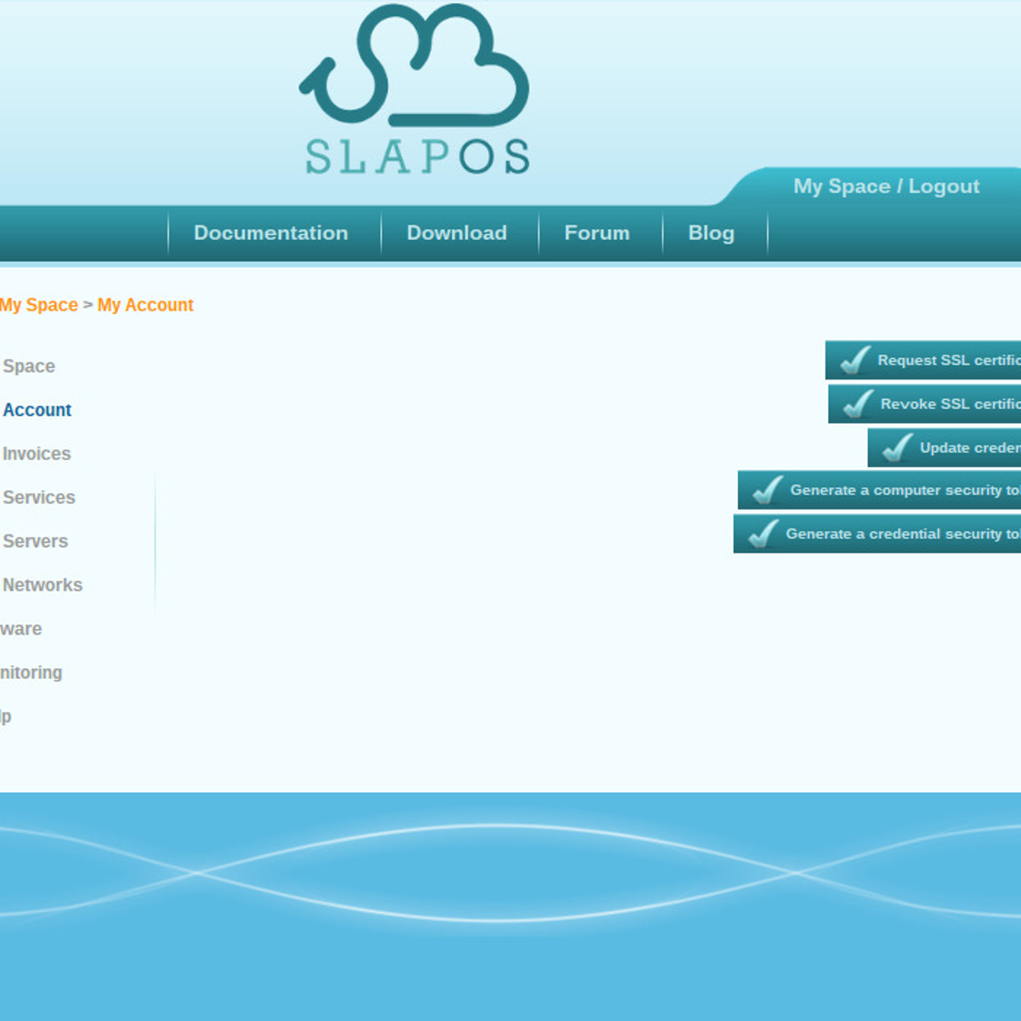Click My Account breadcrumb link
Viewport: 1021px width, 1021px height.
145,305
